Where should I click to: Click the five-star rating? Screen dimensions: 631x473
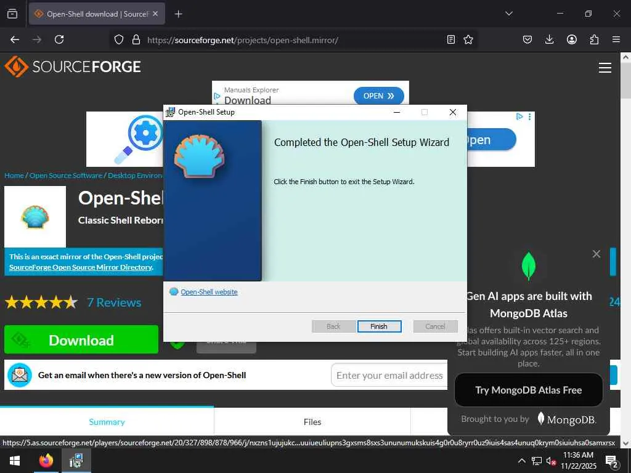tap(41, 302)
